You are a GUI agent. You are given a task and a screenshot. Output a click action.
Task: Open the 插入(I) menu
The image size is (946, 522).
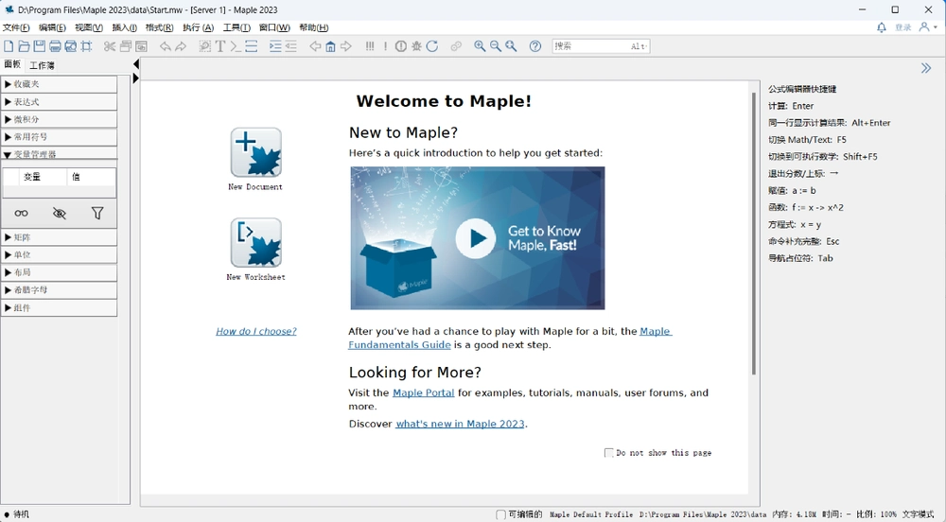[x=124, y=27]
